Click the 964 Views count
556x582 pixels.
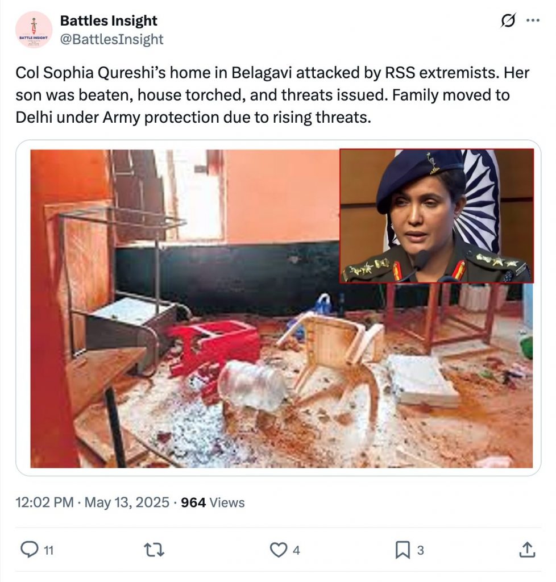(x=213, y=502)
